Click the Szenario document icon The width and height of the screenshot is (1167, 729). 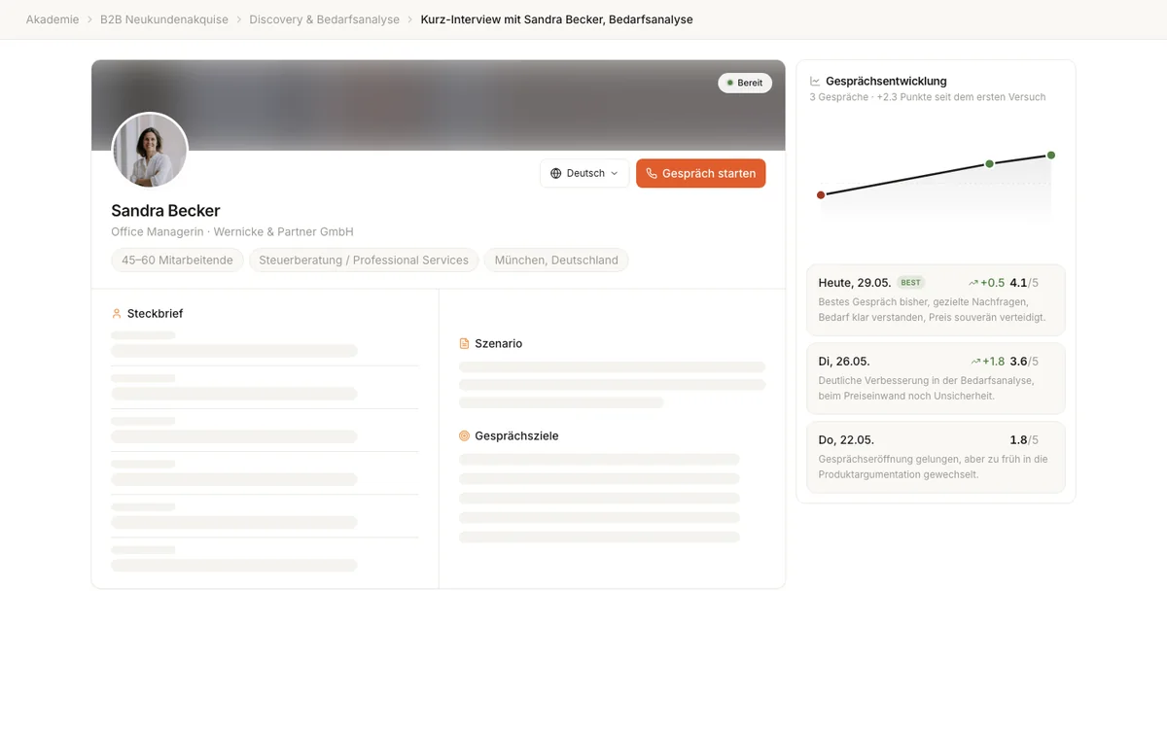coord(464,344)
